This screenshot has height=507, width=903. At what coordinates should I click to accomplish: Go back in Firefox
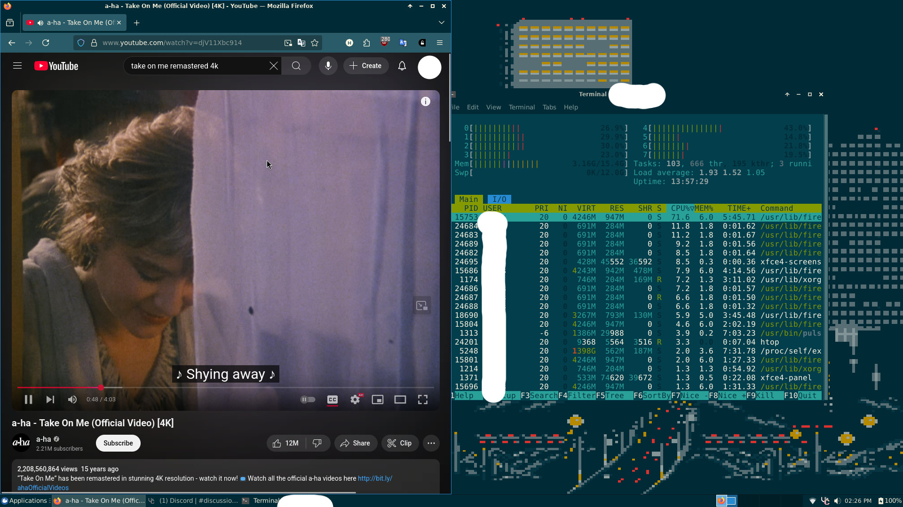tap(12, 43)
